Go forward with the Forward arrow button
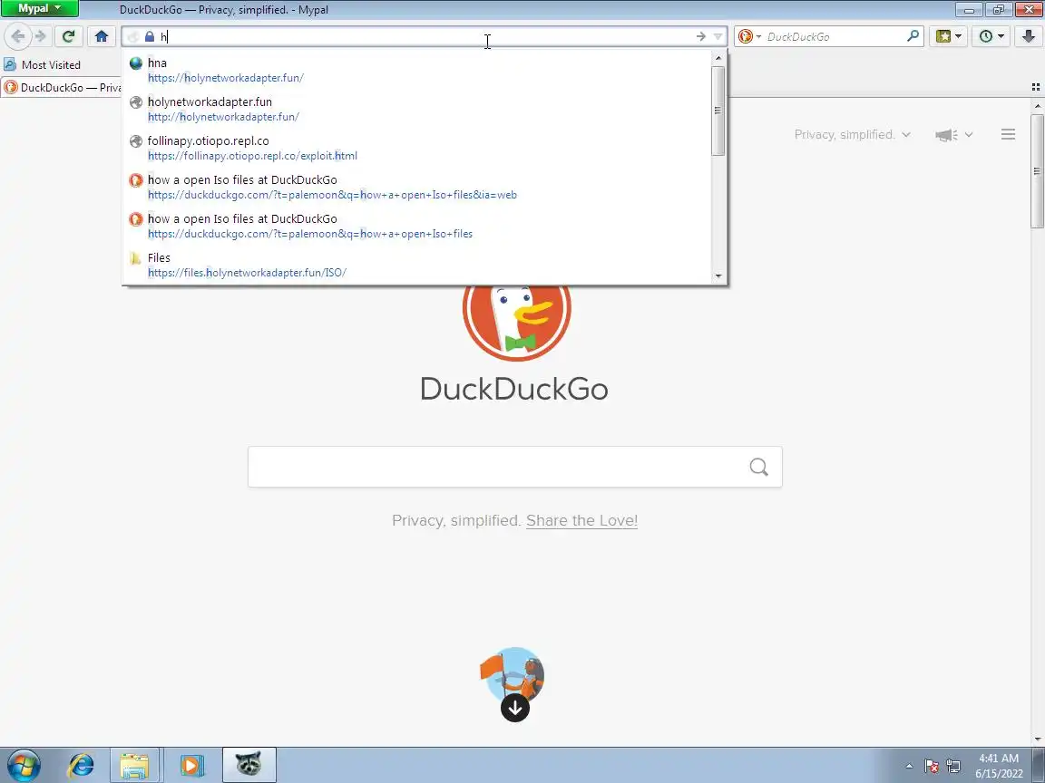This screenshot has width=1045, height=783. [42, 36]
